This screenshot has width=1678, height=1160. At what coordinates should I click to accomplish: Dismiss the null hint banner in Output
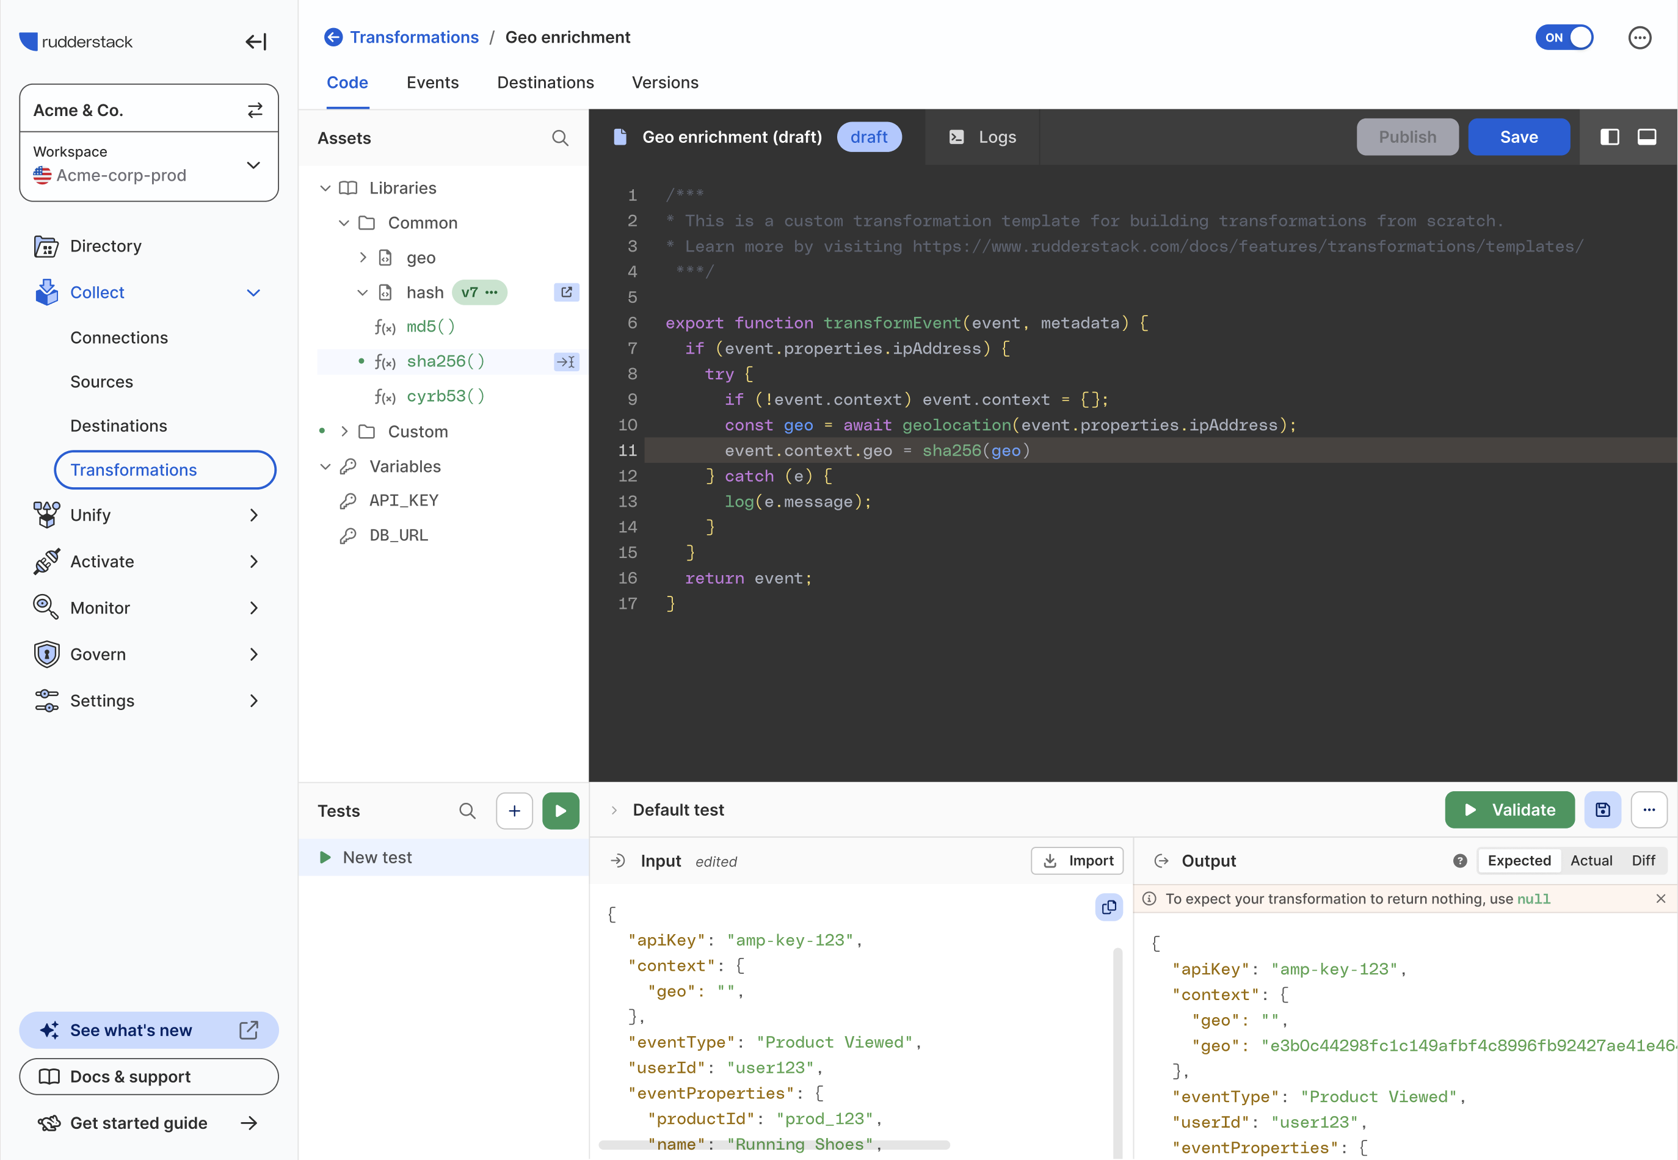1660,898
